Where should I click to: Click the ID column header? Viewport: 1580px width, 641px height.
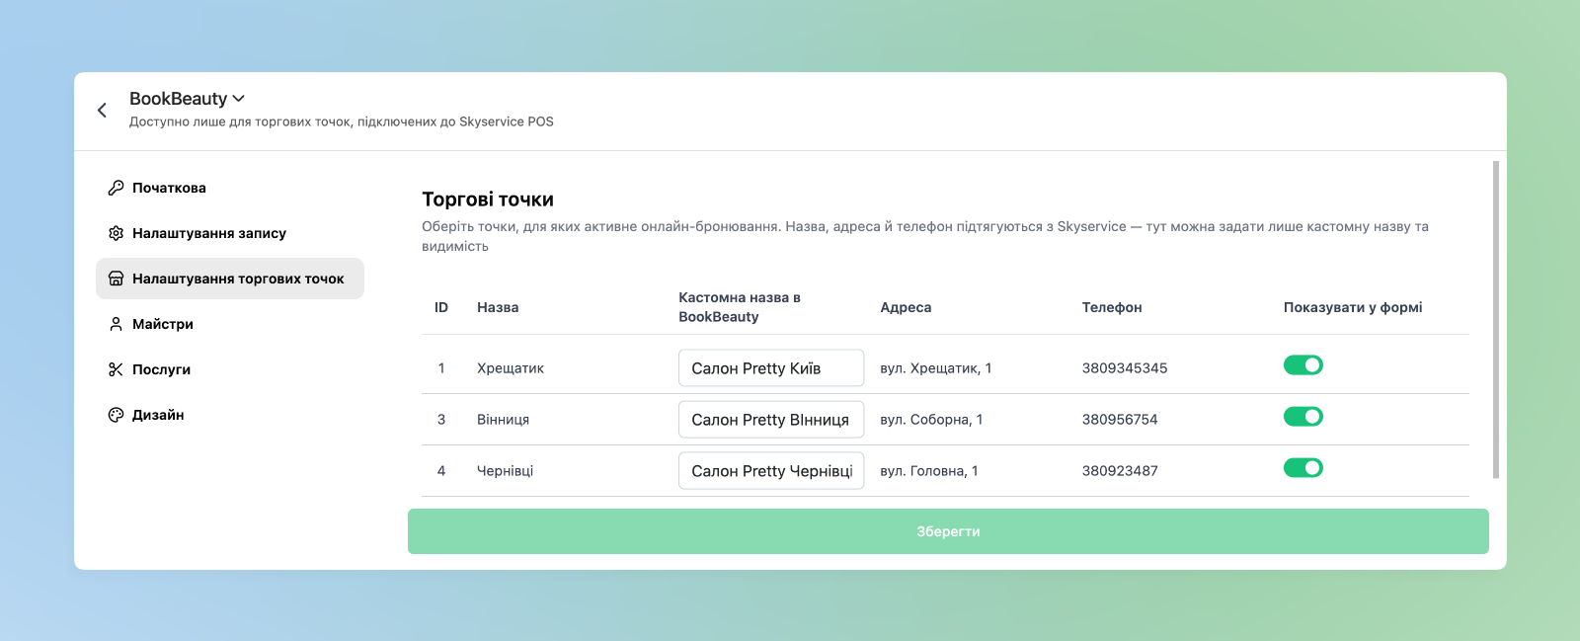pos(441,307)
